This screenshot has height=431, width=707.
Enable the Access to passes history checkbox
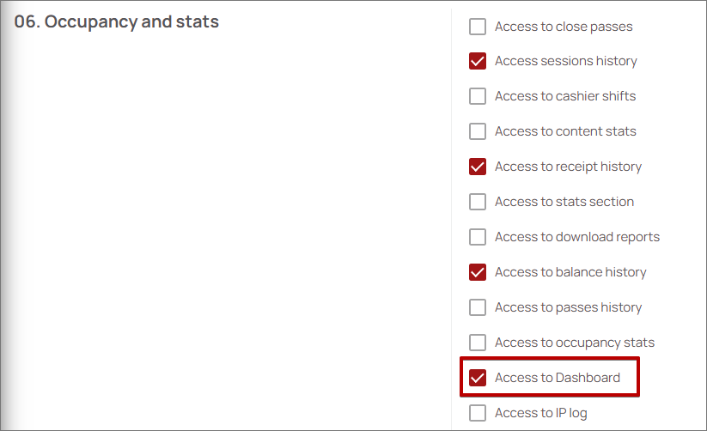478,307
